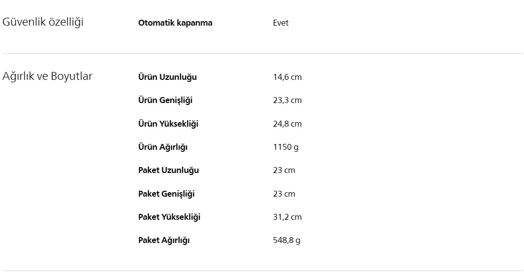The height and width of the screenshot is (276, 524).
Task: Select the Paket Genişliği 23 cm value
Action: [284, 194]
